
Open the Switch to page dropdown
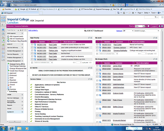click(147, 31)
